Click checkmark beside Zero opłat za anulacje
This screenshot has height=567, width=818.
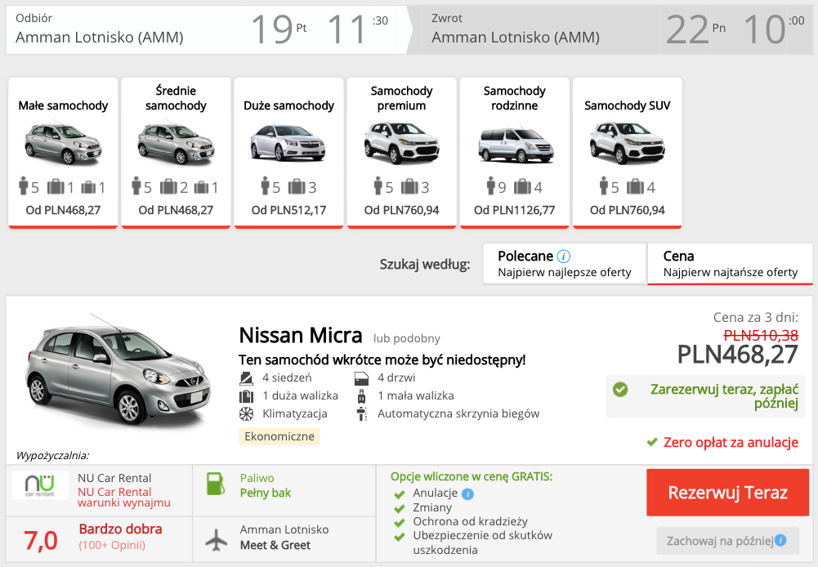pyautogui.click(x=652, y=442)
